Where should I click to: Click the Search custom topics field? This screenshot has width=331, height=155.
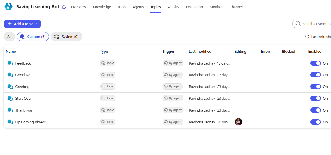(x=312, y=24)
